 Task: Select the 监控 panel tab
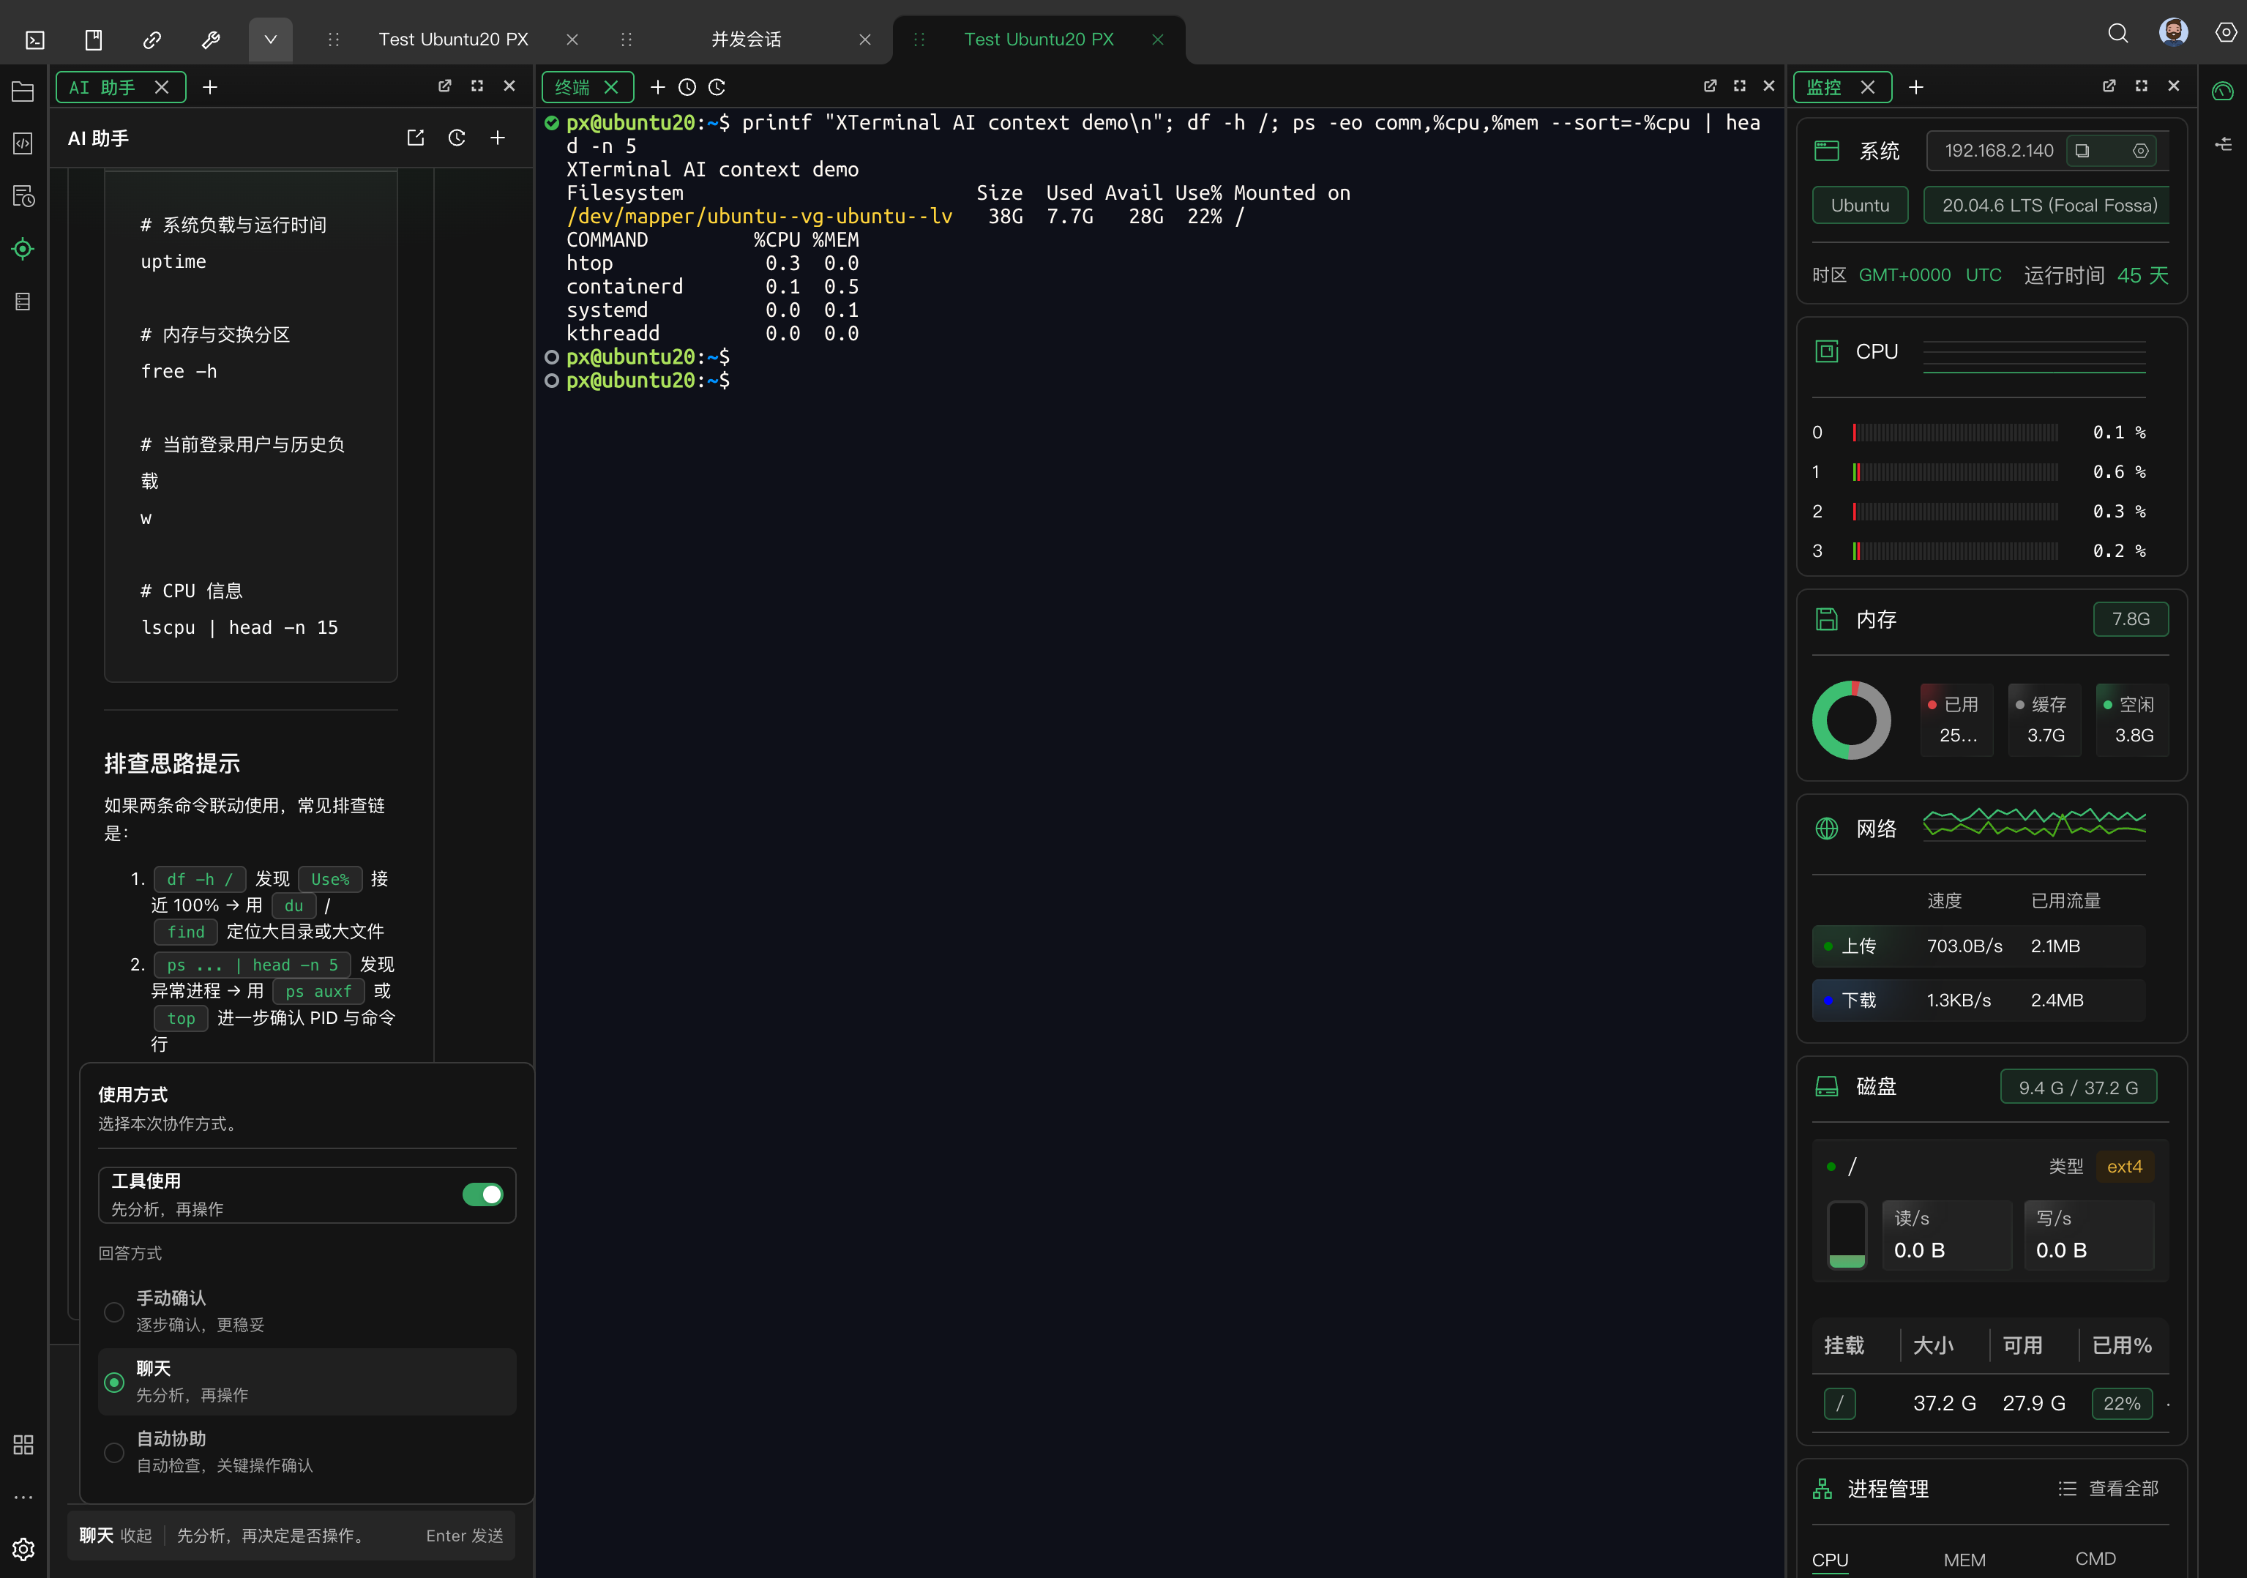coord(1841,87)
